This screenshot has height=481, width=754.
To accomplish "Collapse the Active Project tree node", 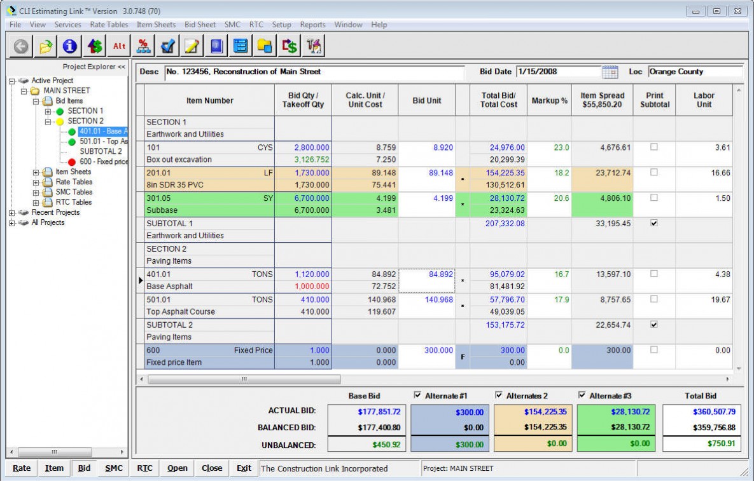I will click(x=12, y=81).
